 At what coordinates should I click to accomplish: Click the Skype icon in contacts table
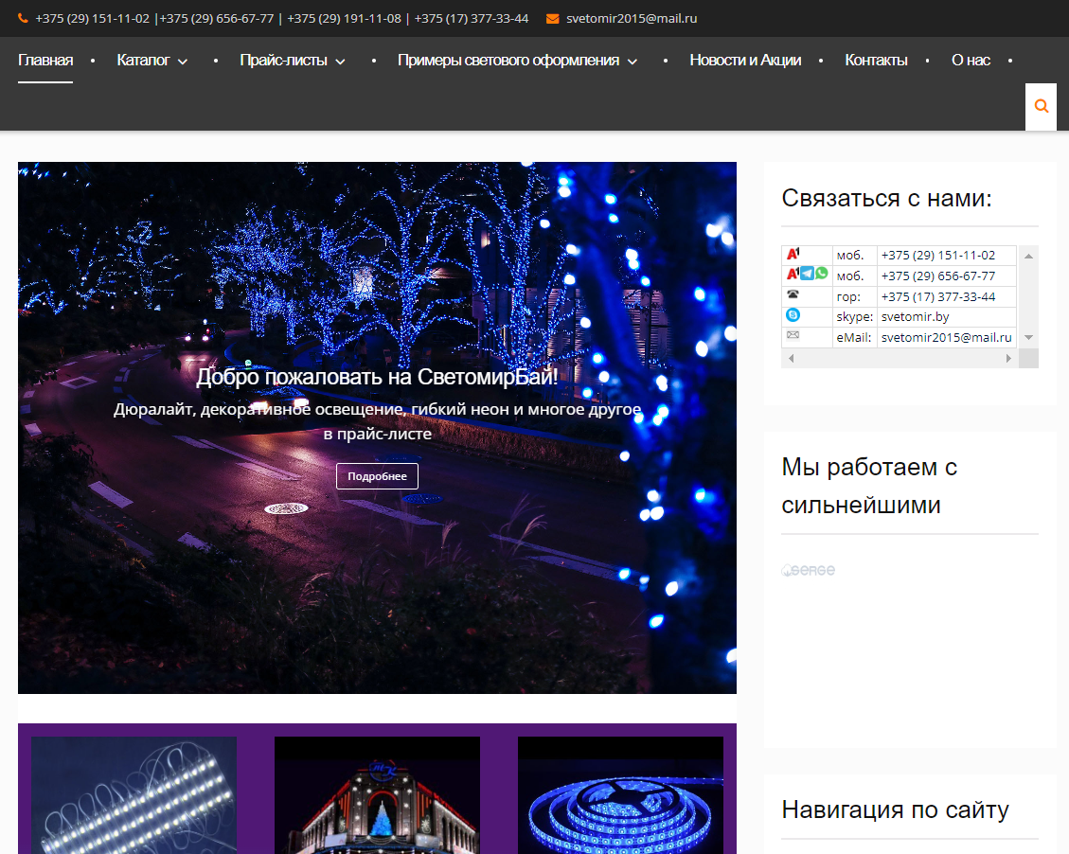tap(793, 315)
